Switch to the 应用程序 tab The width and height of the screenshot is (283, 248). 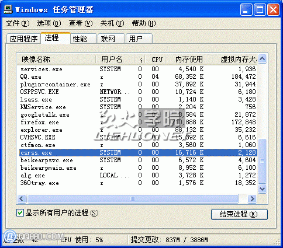point(23,39)
